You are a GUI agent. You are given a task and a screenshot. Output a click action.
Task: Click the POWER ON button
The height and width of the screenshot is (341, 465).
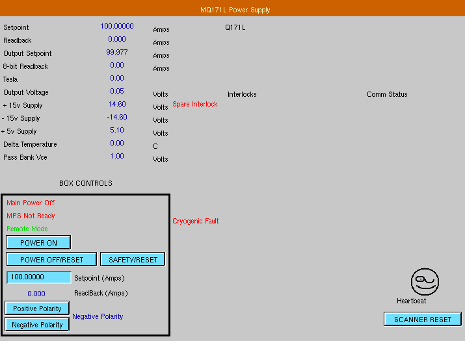pyautogui.click(x=38, y=243)
